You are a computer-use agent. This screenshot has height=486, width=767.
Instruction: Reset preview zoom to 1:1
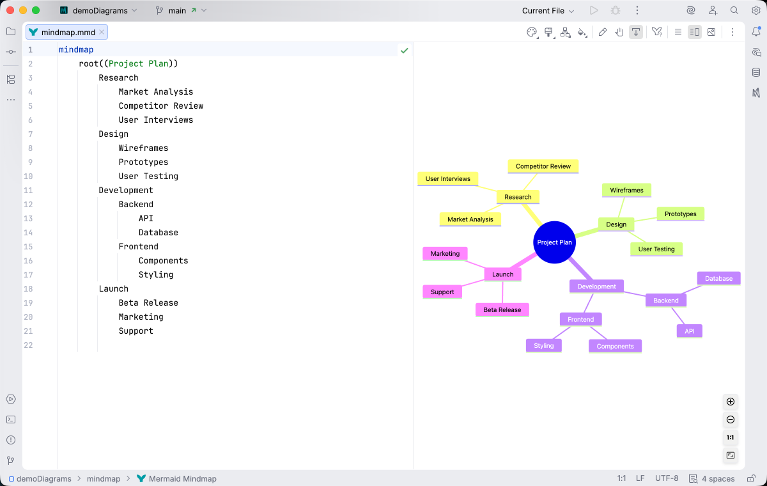click(731, 437)
